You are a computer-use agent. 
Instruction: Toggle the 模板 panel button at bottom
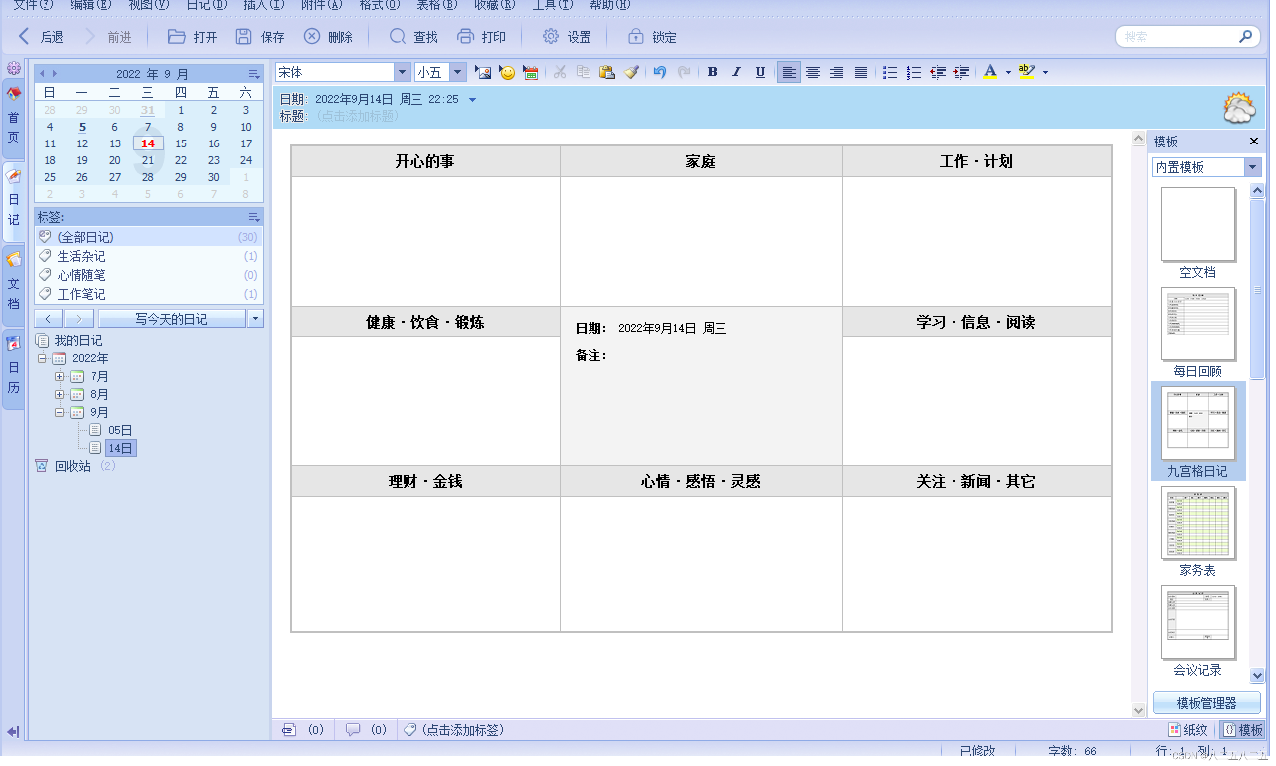point(1244,730)
